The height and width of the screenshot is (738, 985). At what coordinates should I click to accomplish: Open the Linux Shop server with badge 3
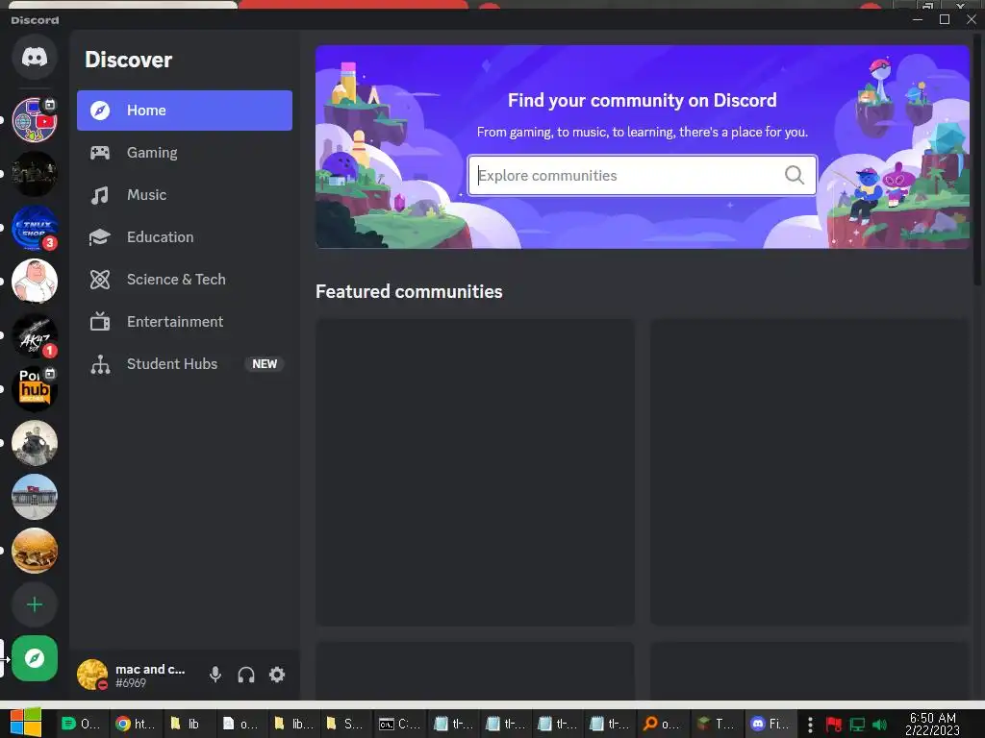click(x=35, y=227)
